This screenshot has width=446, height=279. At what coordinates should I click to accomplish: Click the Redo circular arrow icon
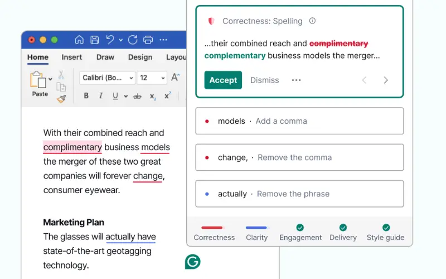tap(133, 40)
